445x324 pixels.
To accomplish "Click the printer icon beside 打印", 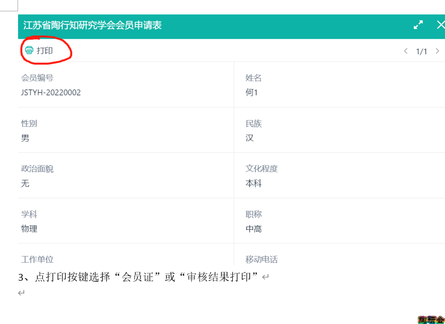I will coord(29,50).
